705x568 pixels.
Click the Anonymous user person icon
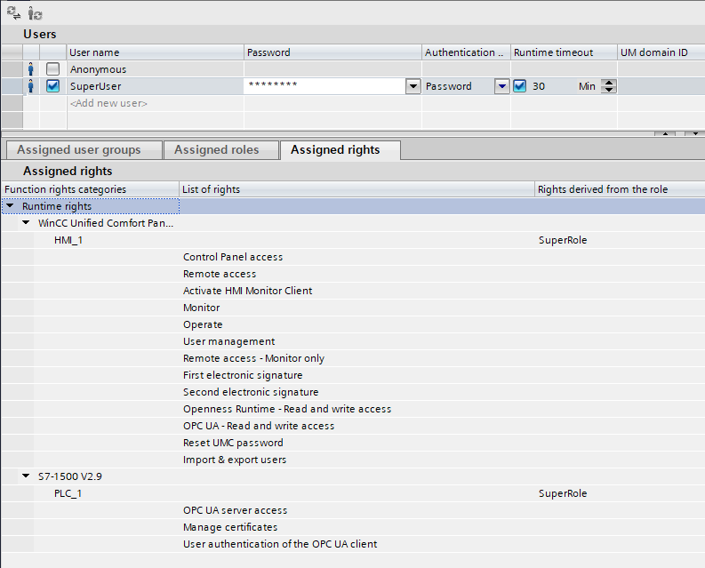tap(30, 69)
